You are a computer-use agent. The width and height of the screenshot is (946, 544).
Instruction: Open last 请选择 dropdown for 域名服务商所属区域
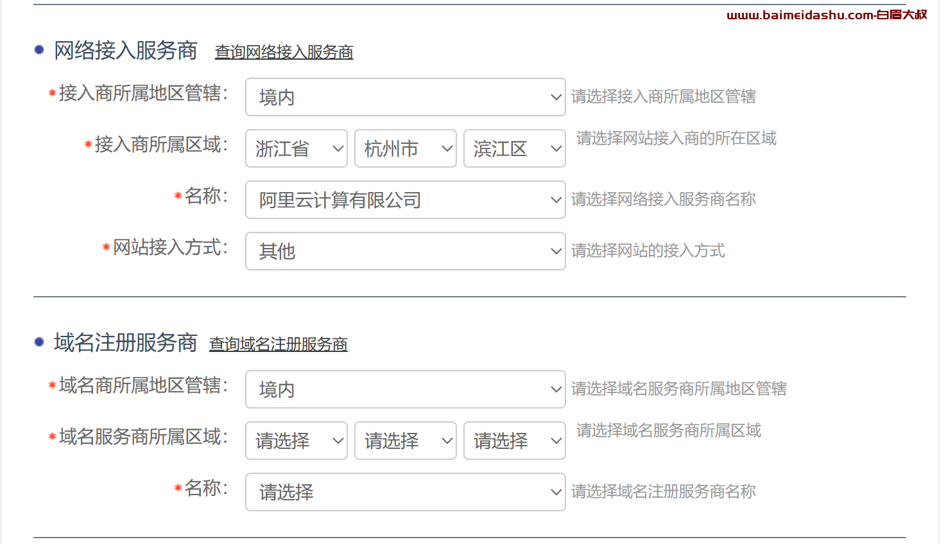(515, 441)
